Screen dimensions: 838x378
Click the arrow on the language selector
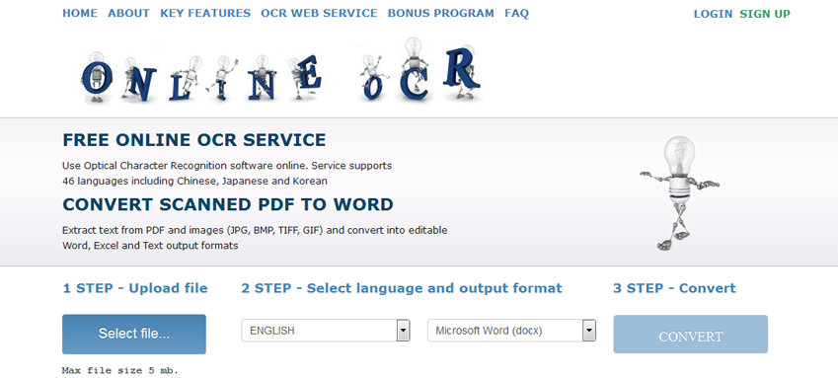403,331
